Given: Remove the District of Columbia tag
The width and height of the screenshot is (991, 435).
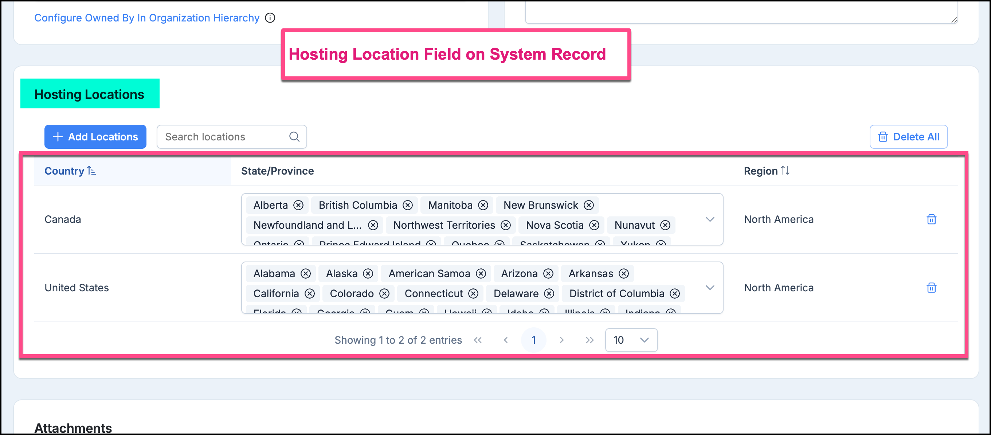Looking at the screenshot, I should tap(675, 293).
